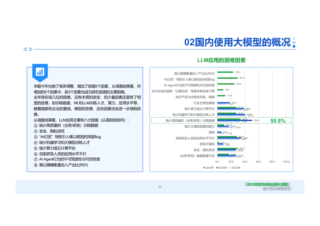The height and width of the screenshot is (226, 320).
Task: Select chart label 缺少大模型部署的能力
Action: coord(199,127)
